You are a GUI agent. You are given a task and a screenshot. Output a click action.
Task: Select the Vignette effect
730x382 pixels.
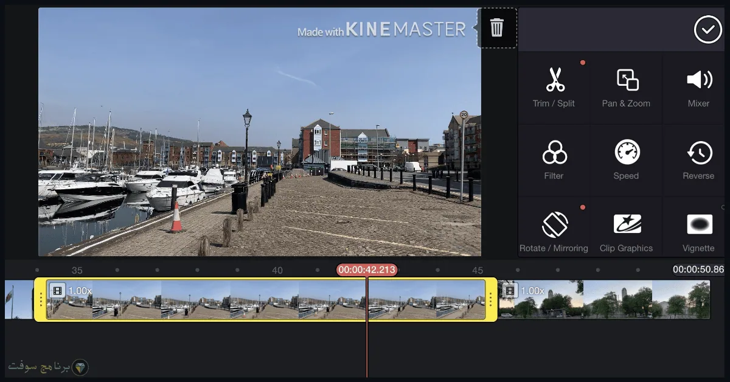pyautogui.click(x=698, y=232)
